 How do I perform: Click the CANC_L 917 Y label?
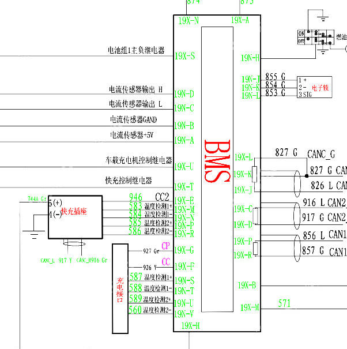56,260
